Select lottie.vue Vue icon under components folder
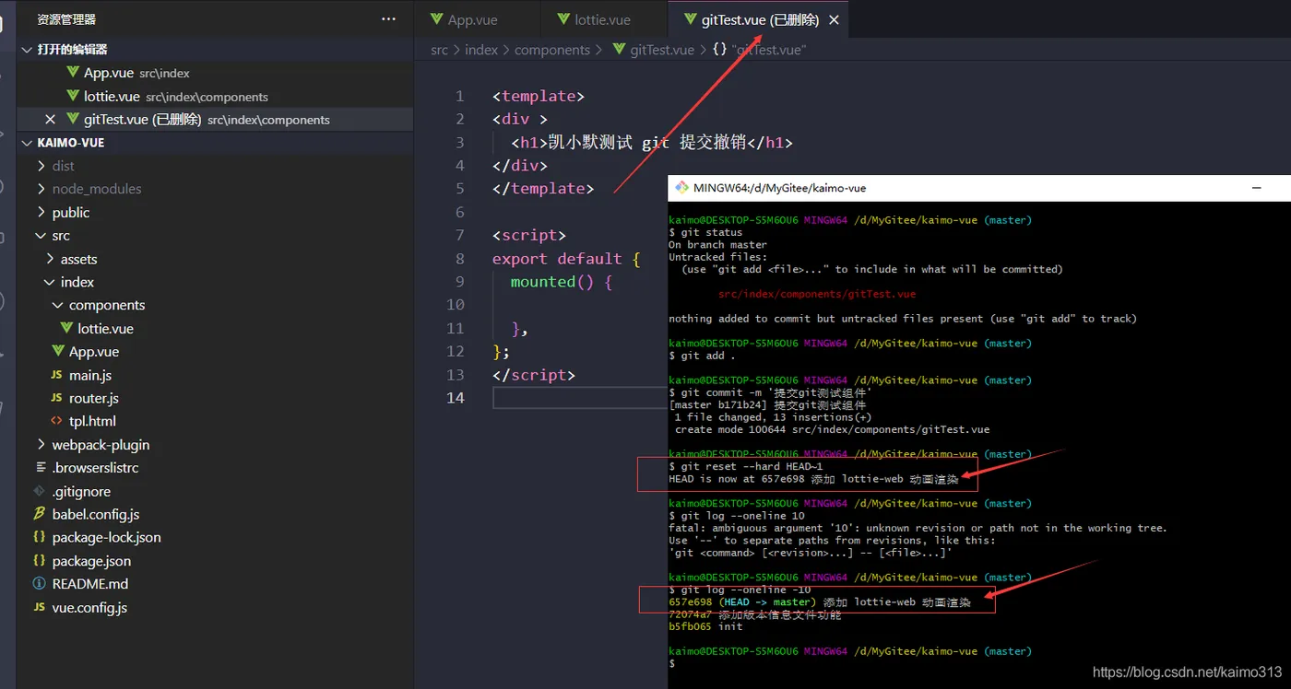Screen dimensions: 1291x689 tap(66, 329)
